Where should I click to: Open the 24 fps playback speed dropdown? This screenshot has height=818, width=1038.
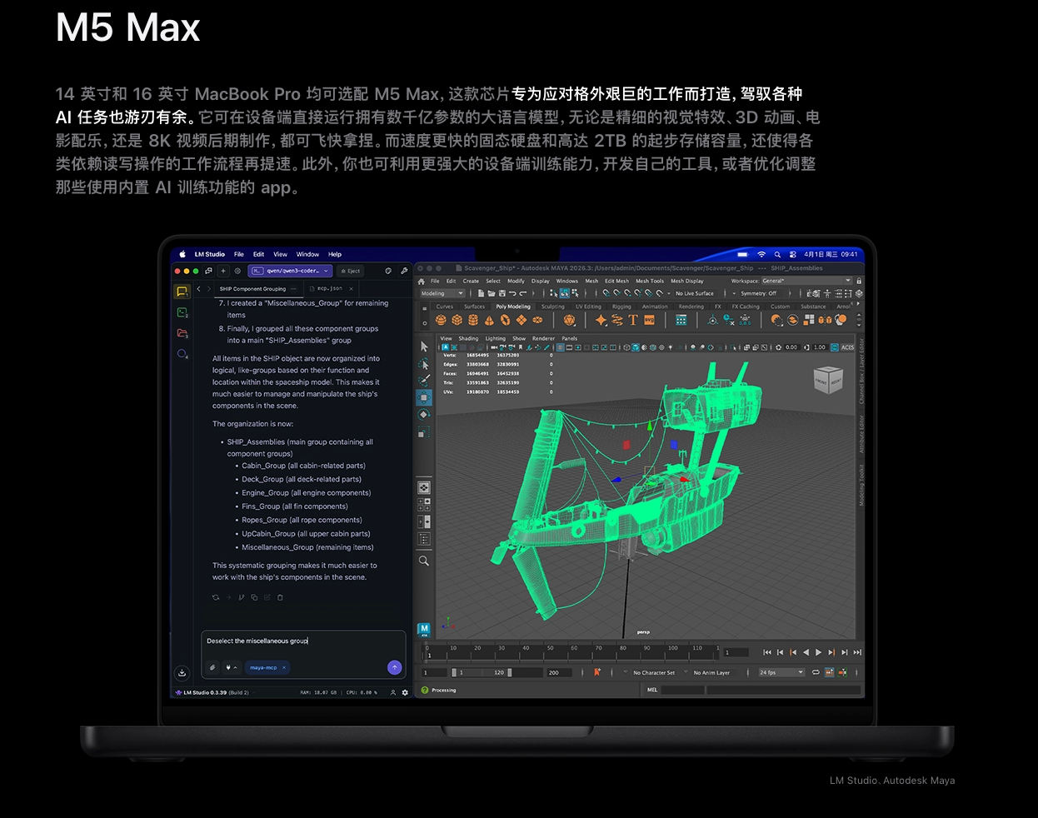[780, 672]
